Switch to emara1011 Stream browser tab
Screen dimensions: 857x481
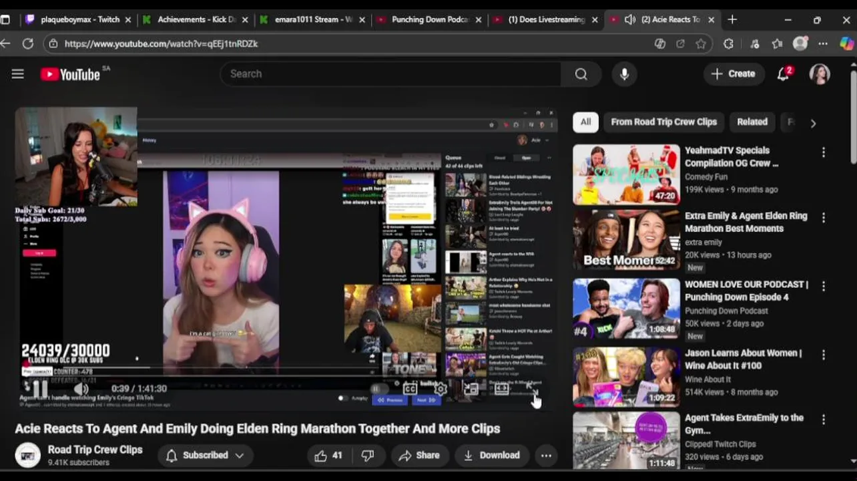314,19
